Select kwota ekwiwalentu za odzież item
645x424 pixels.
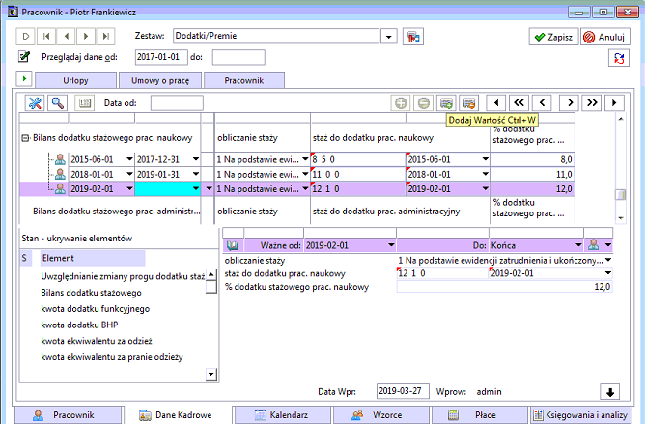point(97,341)
